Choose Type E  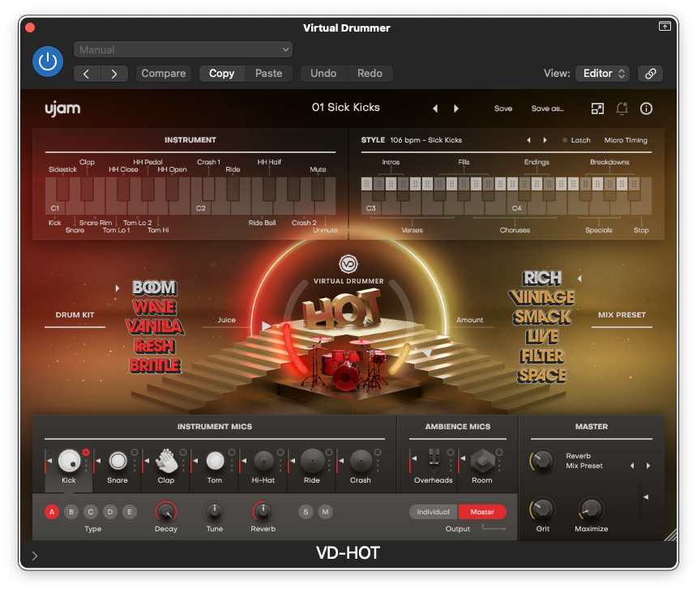[x=130, y=512]
